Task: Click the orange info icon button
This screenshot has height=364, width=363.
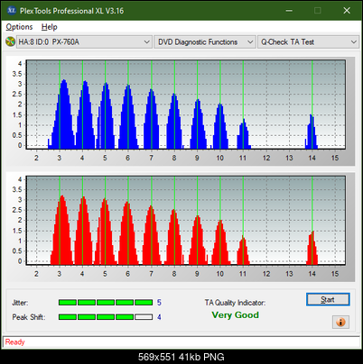Action: click(x=340, y=323)
